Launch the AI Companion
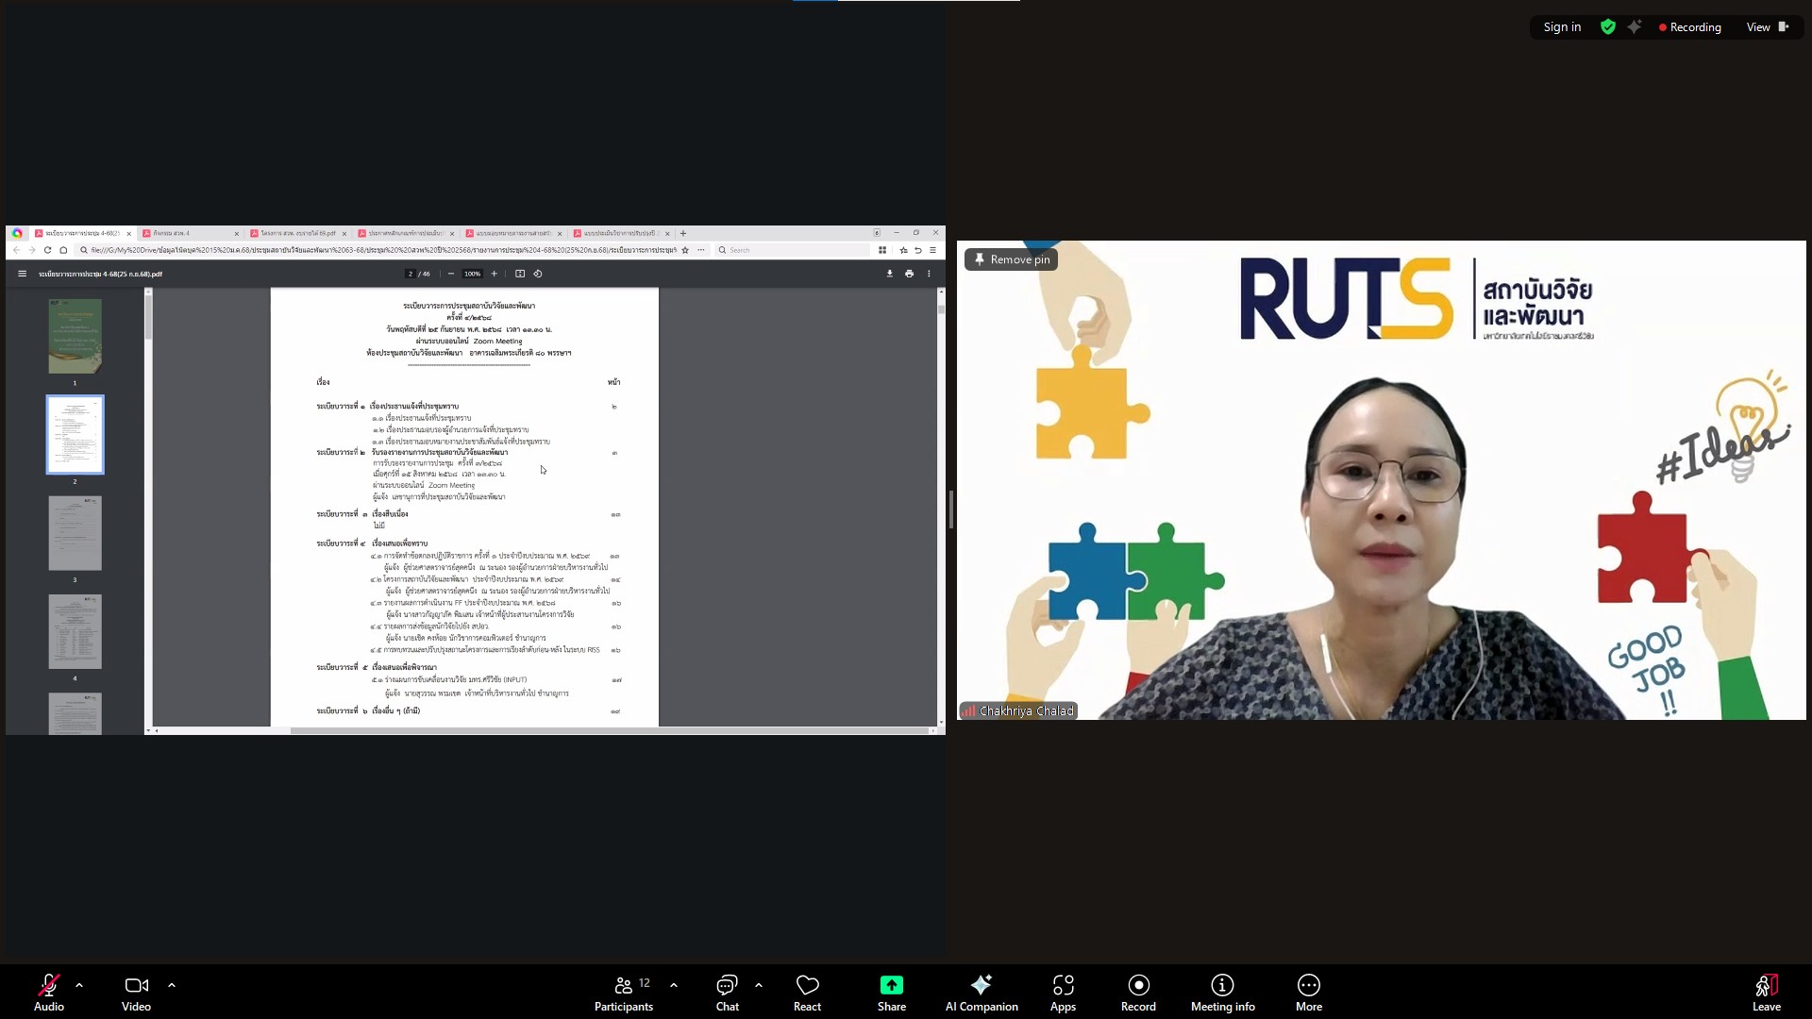Screen dimensions: 1812x1019 (981, 993)
